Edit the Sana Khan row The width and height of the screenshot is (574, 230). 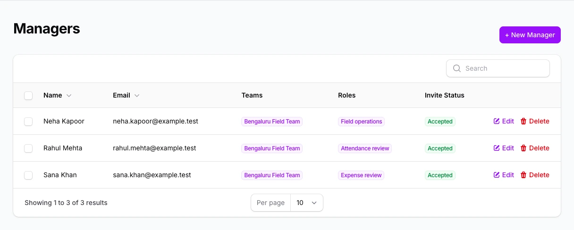tap(504, 175)
